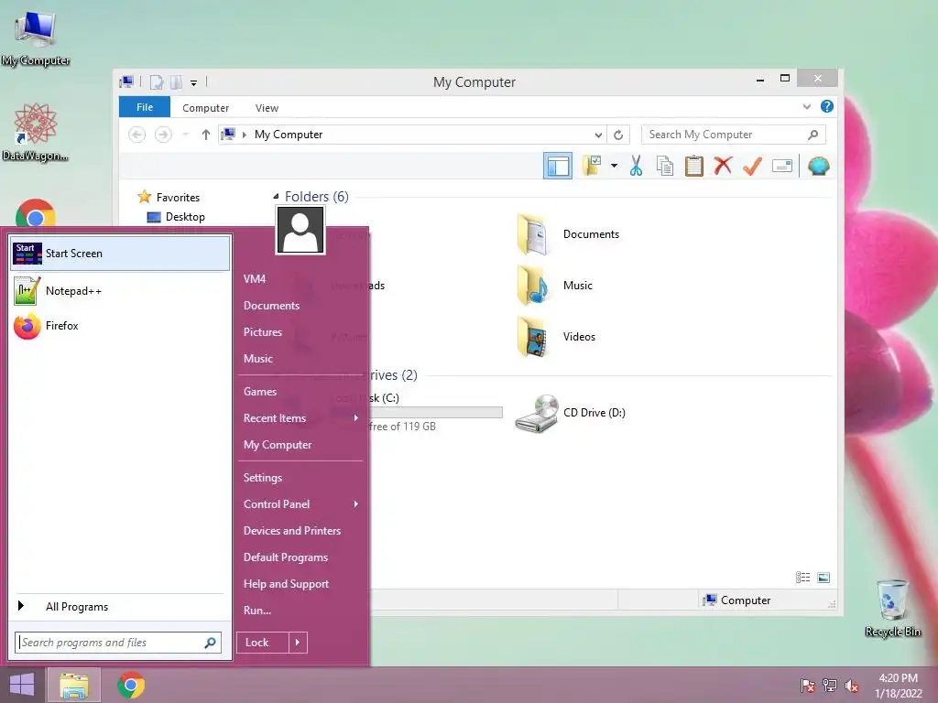This screenshot has height=703, width=938.
Task: Open Pictures from the Start menu
Action: pos(263,331)
